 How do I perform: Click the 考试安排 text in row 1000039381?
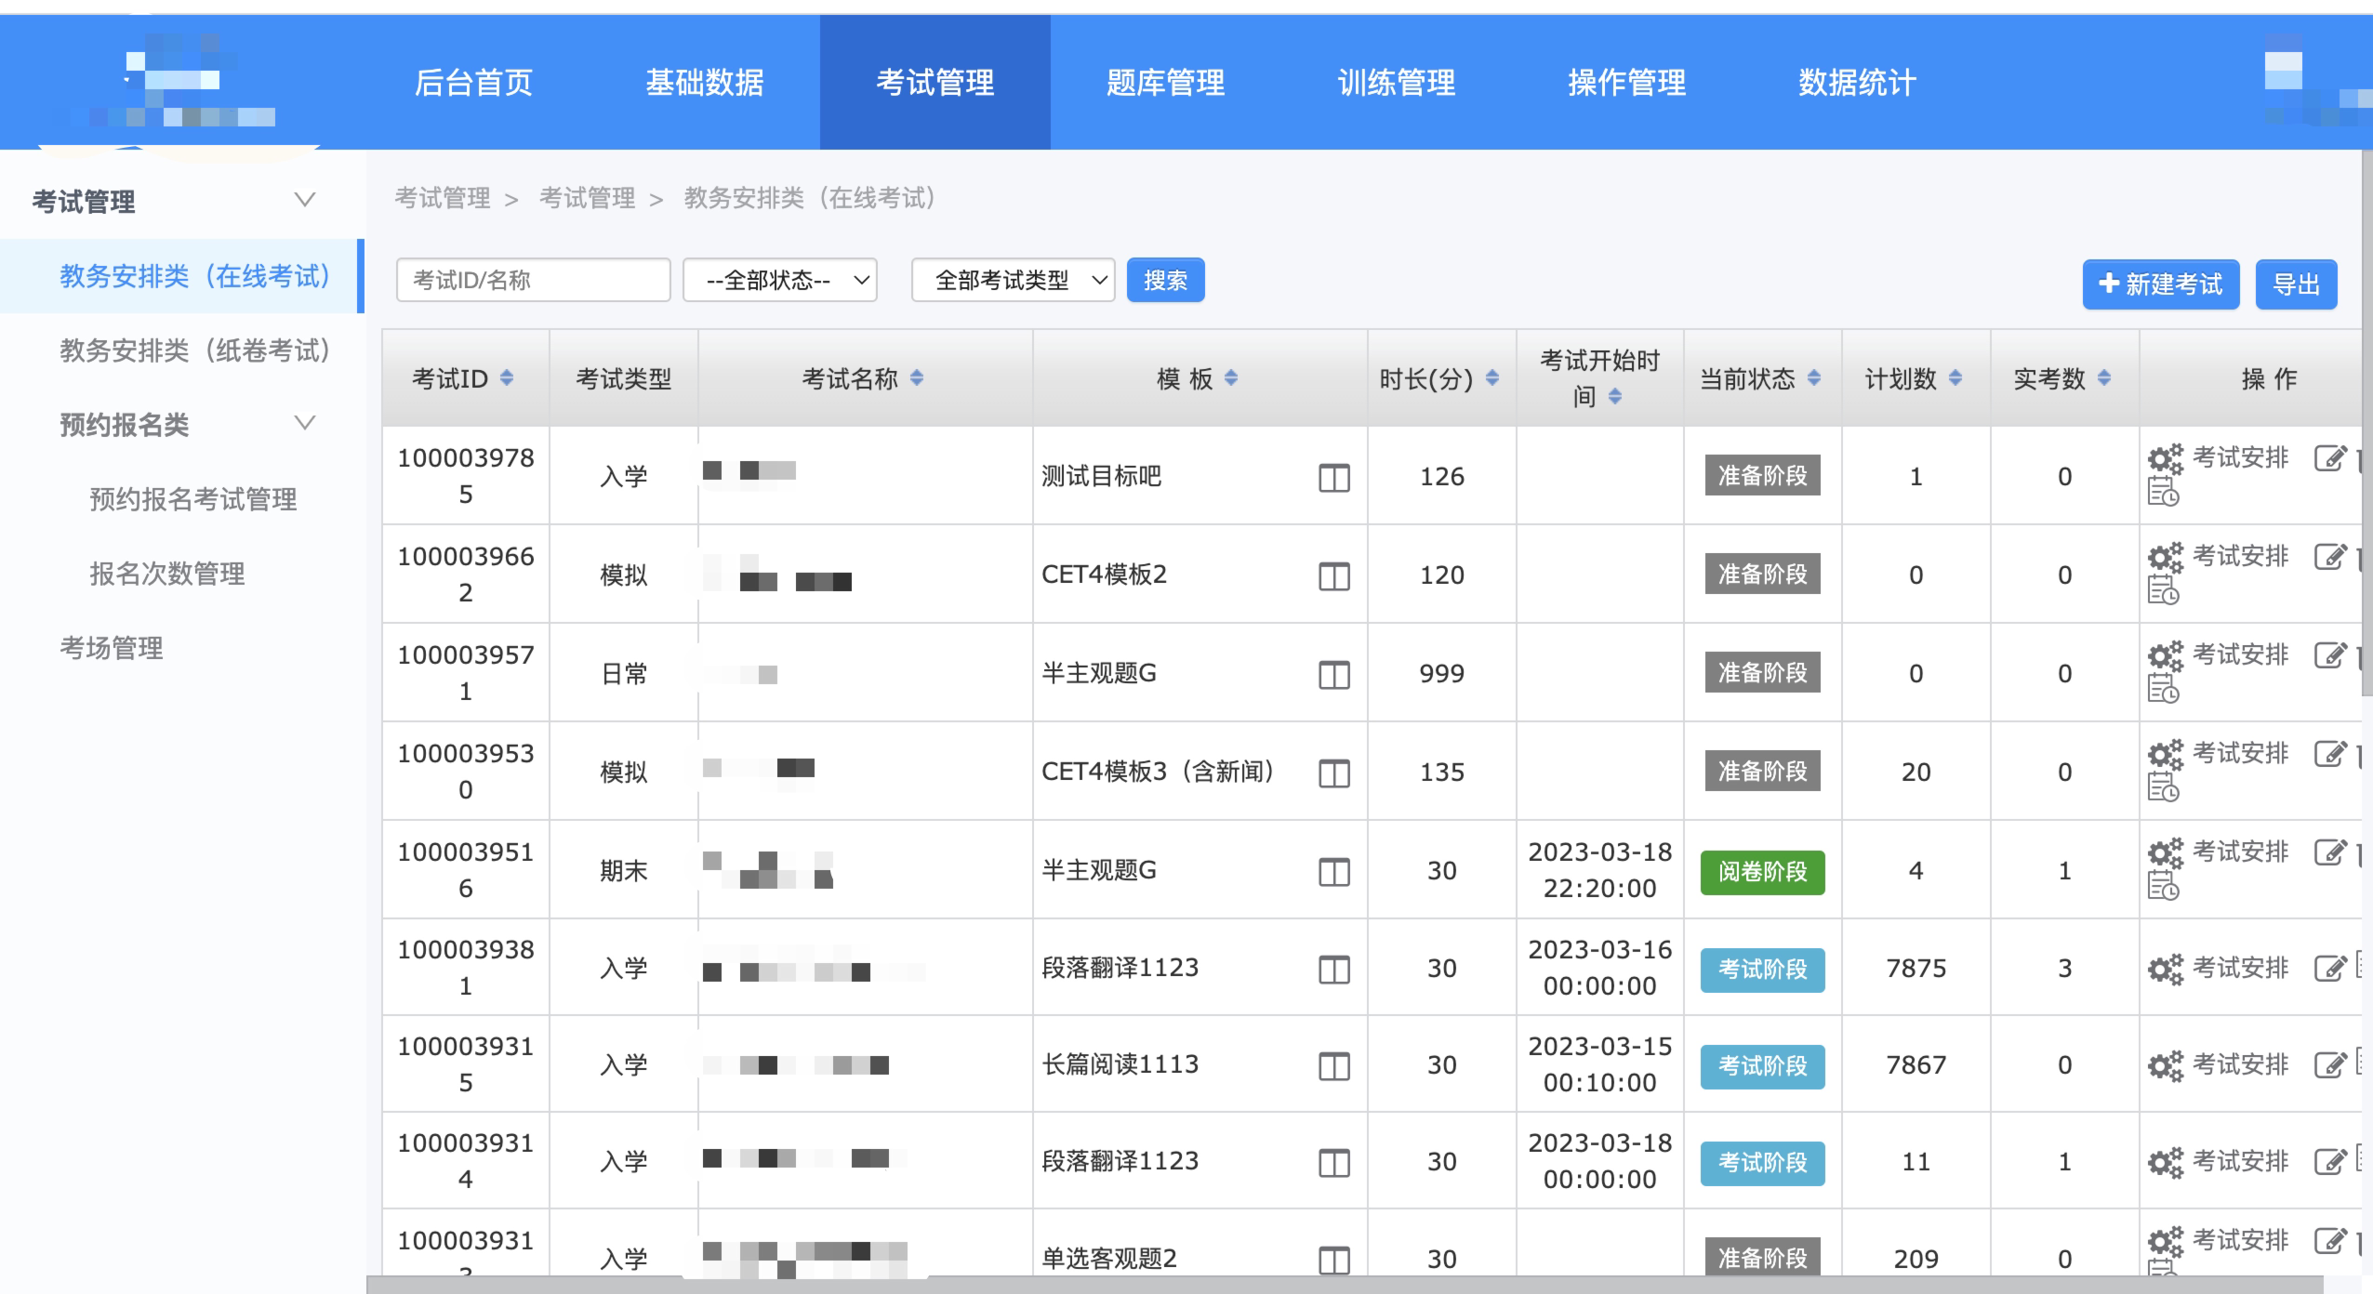click(2241, 969)
